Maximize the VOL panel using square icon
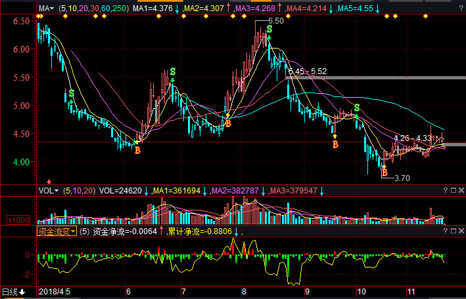466x299 pixels. point(452,190)
